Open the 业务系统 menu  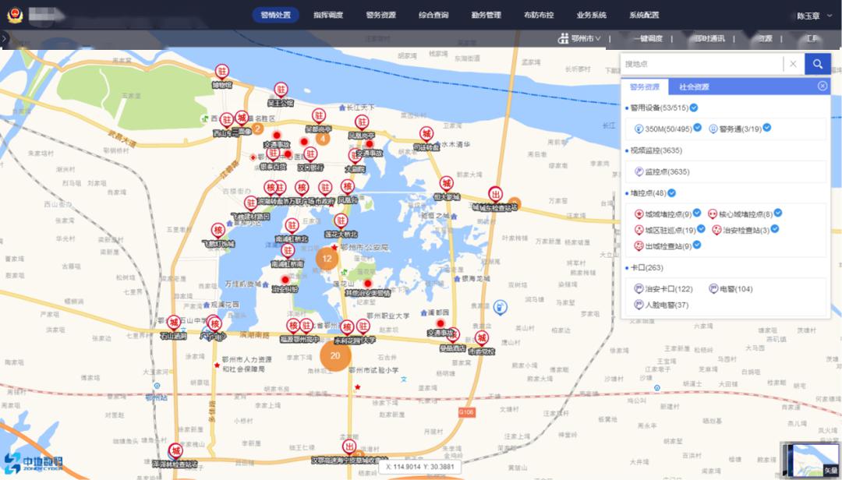pyautogui.click(x=591, y=15)
